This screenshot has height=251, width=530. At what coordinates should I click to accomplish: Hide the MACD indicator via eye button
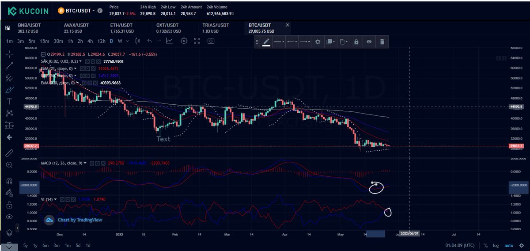coord(91,163)
